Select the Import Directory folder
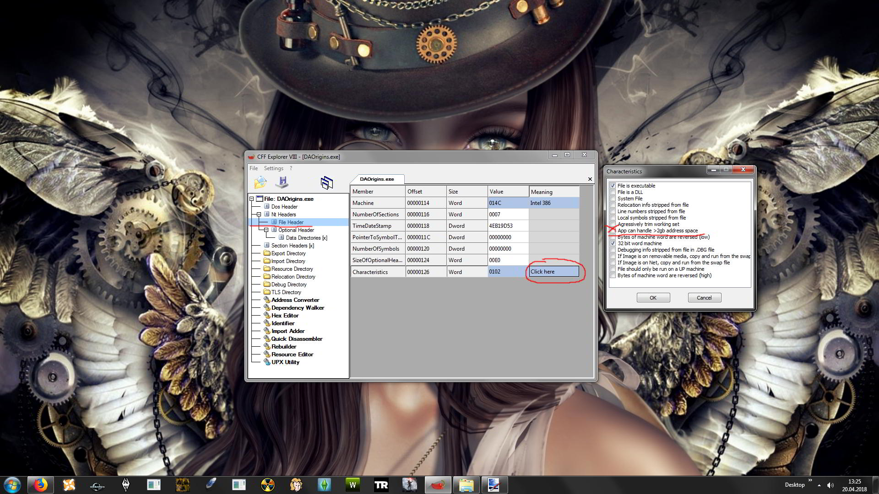 (x=288, y=261)
